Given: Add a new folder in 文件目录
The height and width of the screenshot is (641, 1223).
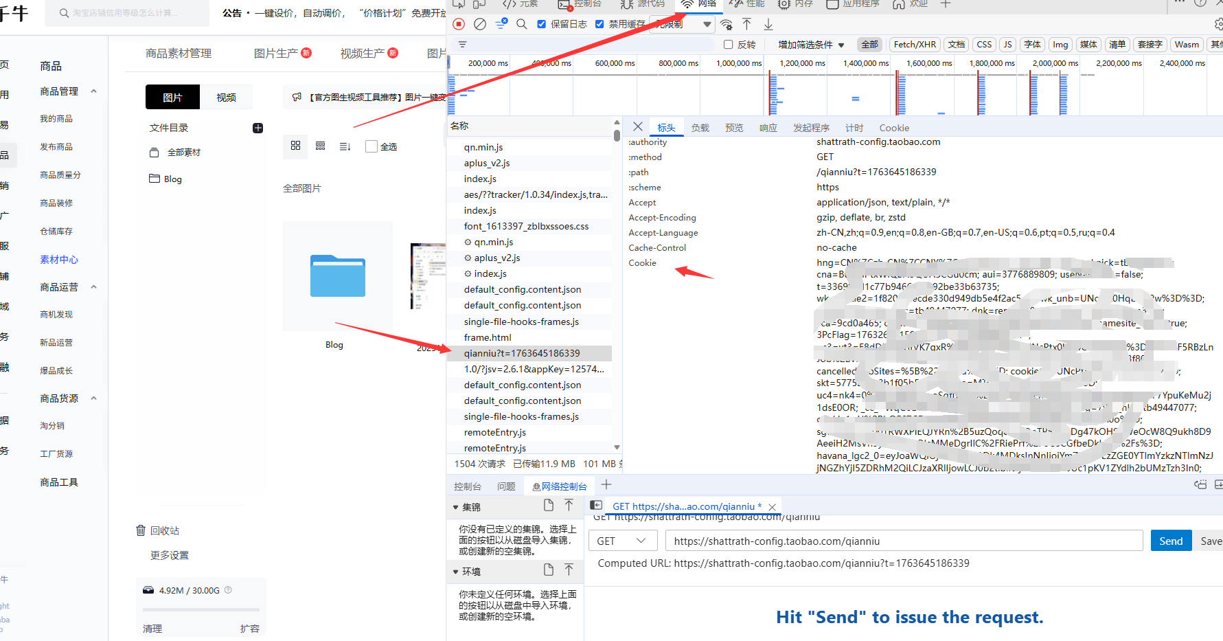Looking at the screenshot, I should point(258,128).
